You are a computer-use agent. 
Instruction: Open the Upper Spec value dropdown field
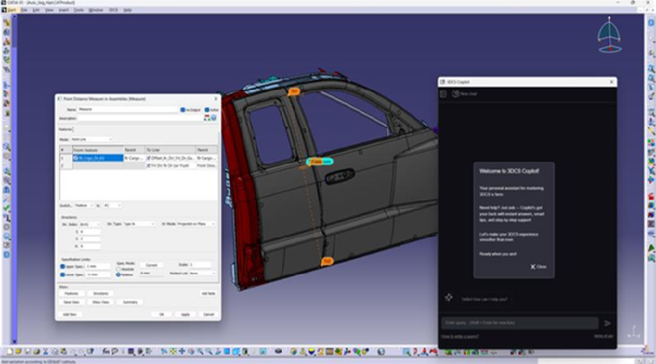pyautogui.click(x=98, y=267)
